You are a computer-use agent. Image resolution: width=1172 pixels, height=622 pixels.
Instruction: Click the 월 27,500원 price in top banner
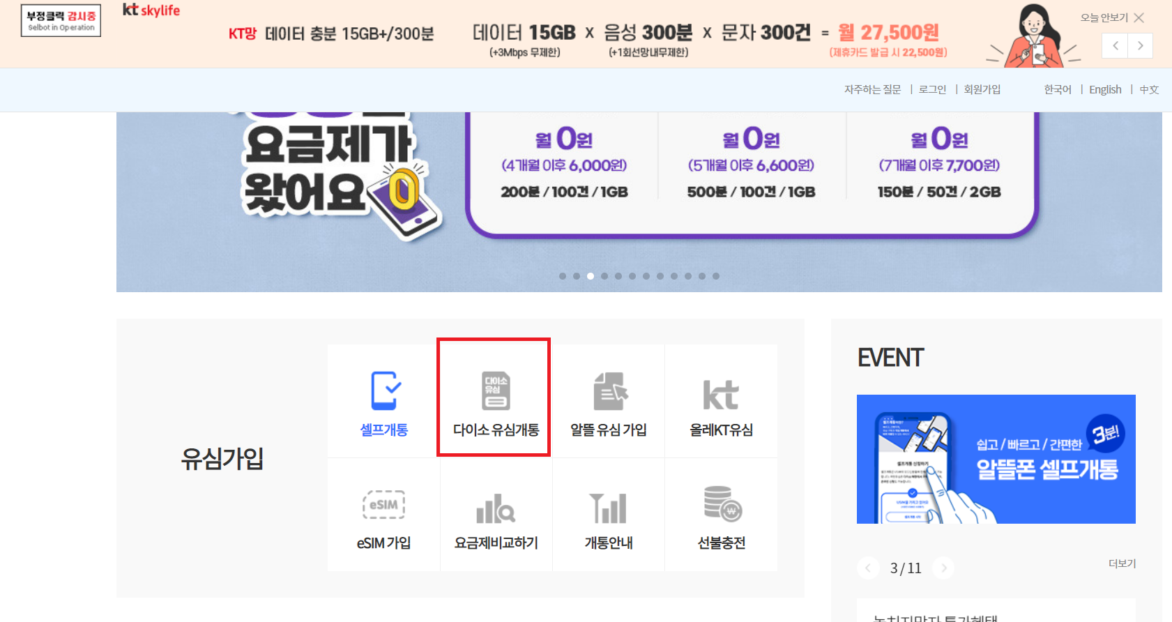tap(888, 32)
